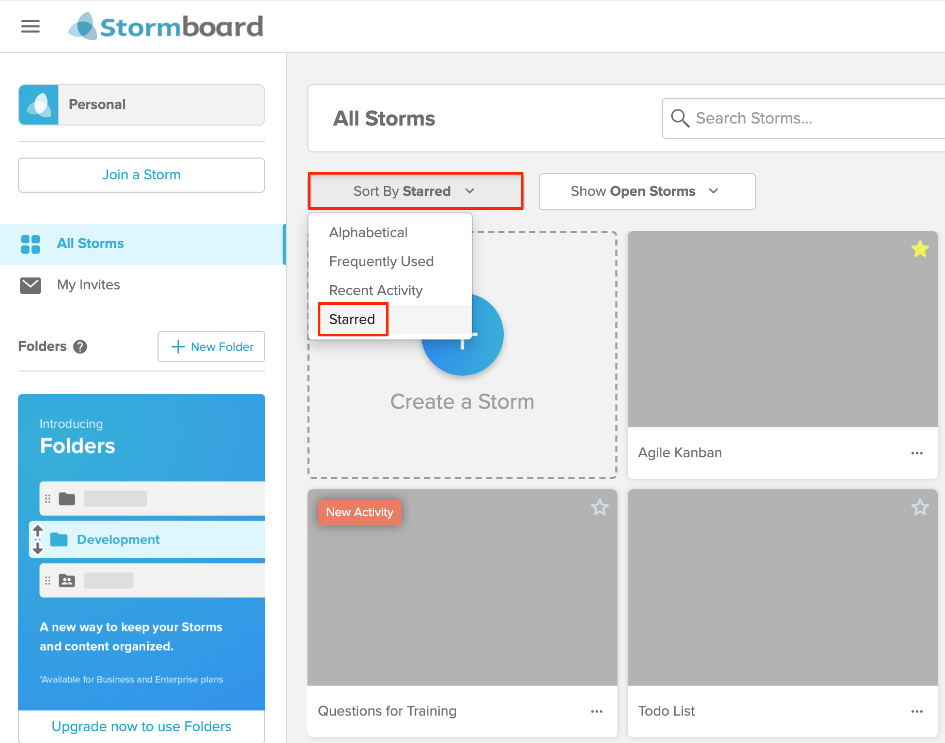Open the hamburger menu

[x=30, y=26]
